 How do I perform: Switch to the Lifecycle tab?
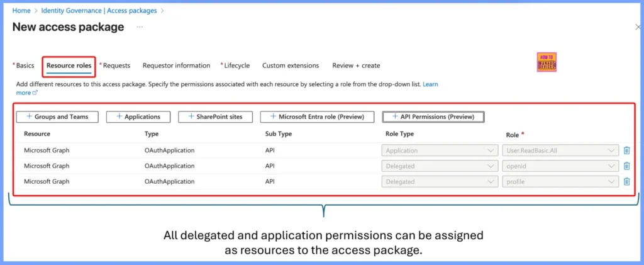236,65
